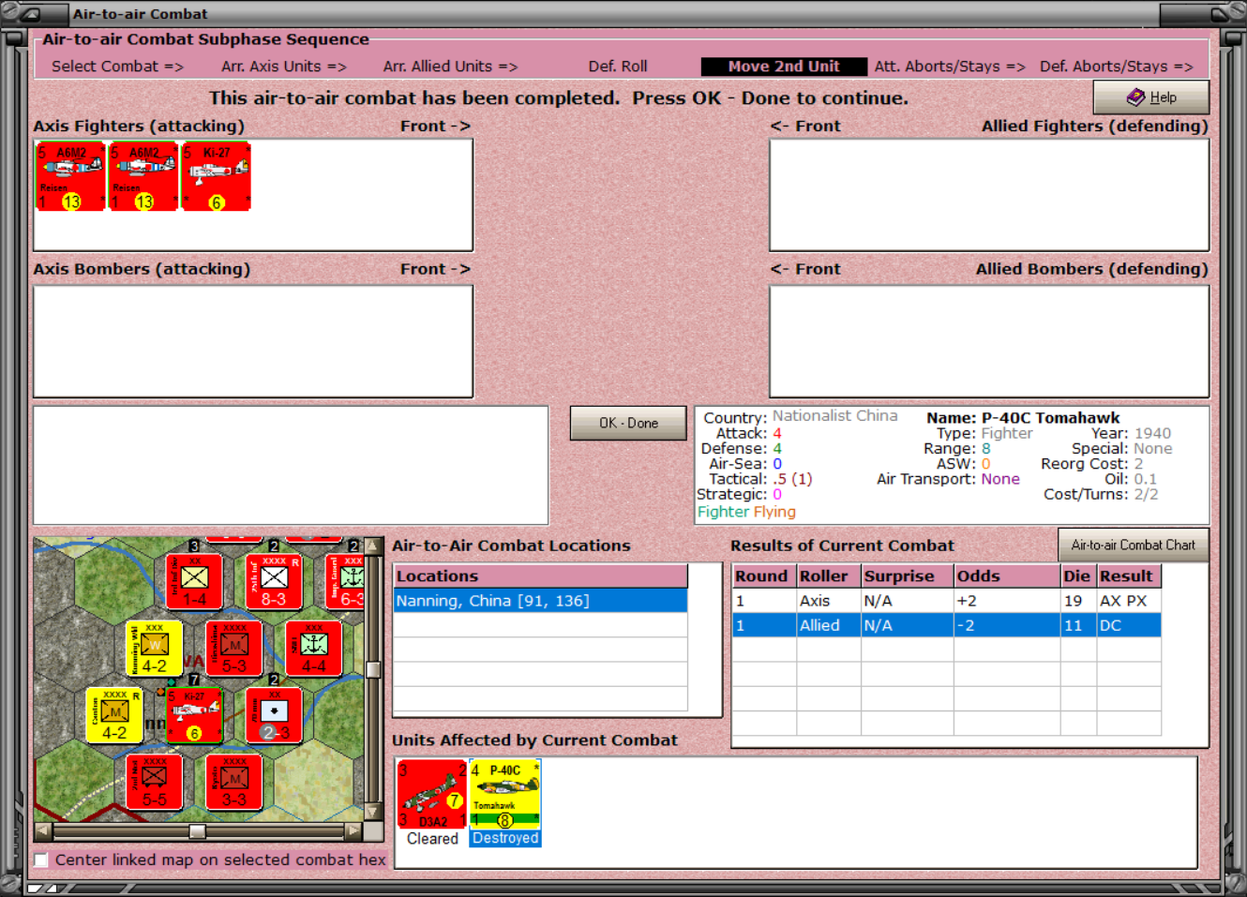The width and height of the screenshot is (1247, 897).
Task: Click the map's vertical scrollbar thumb
Action: [373, 669]
